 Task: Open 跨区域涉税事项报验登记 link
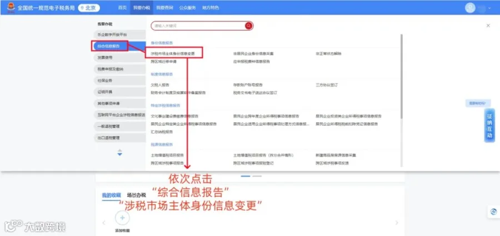click(253, 163)
